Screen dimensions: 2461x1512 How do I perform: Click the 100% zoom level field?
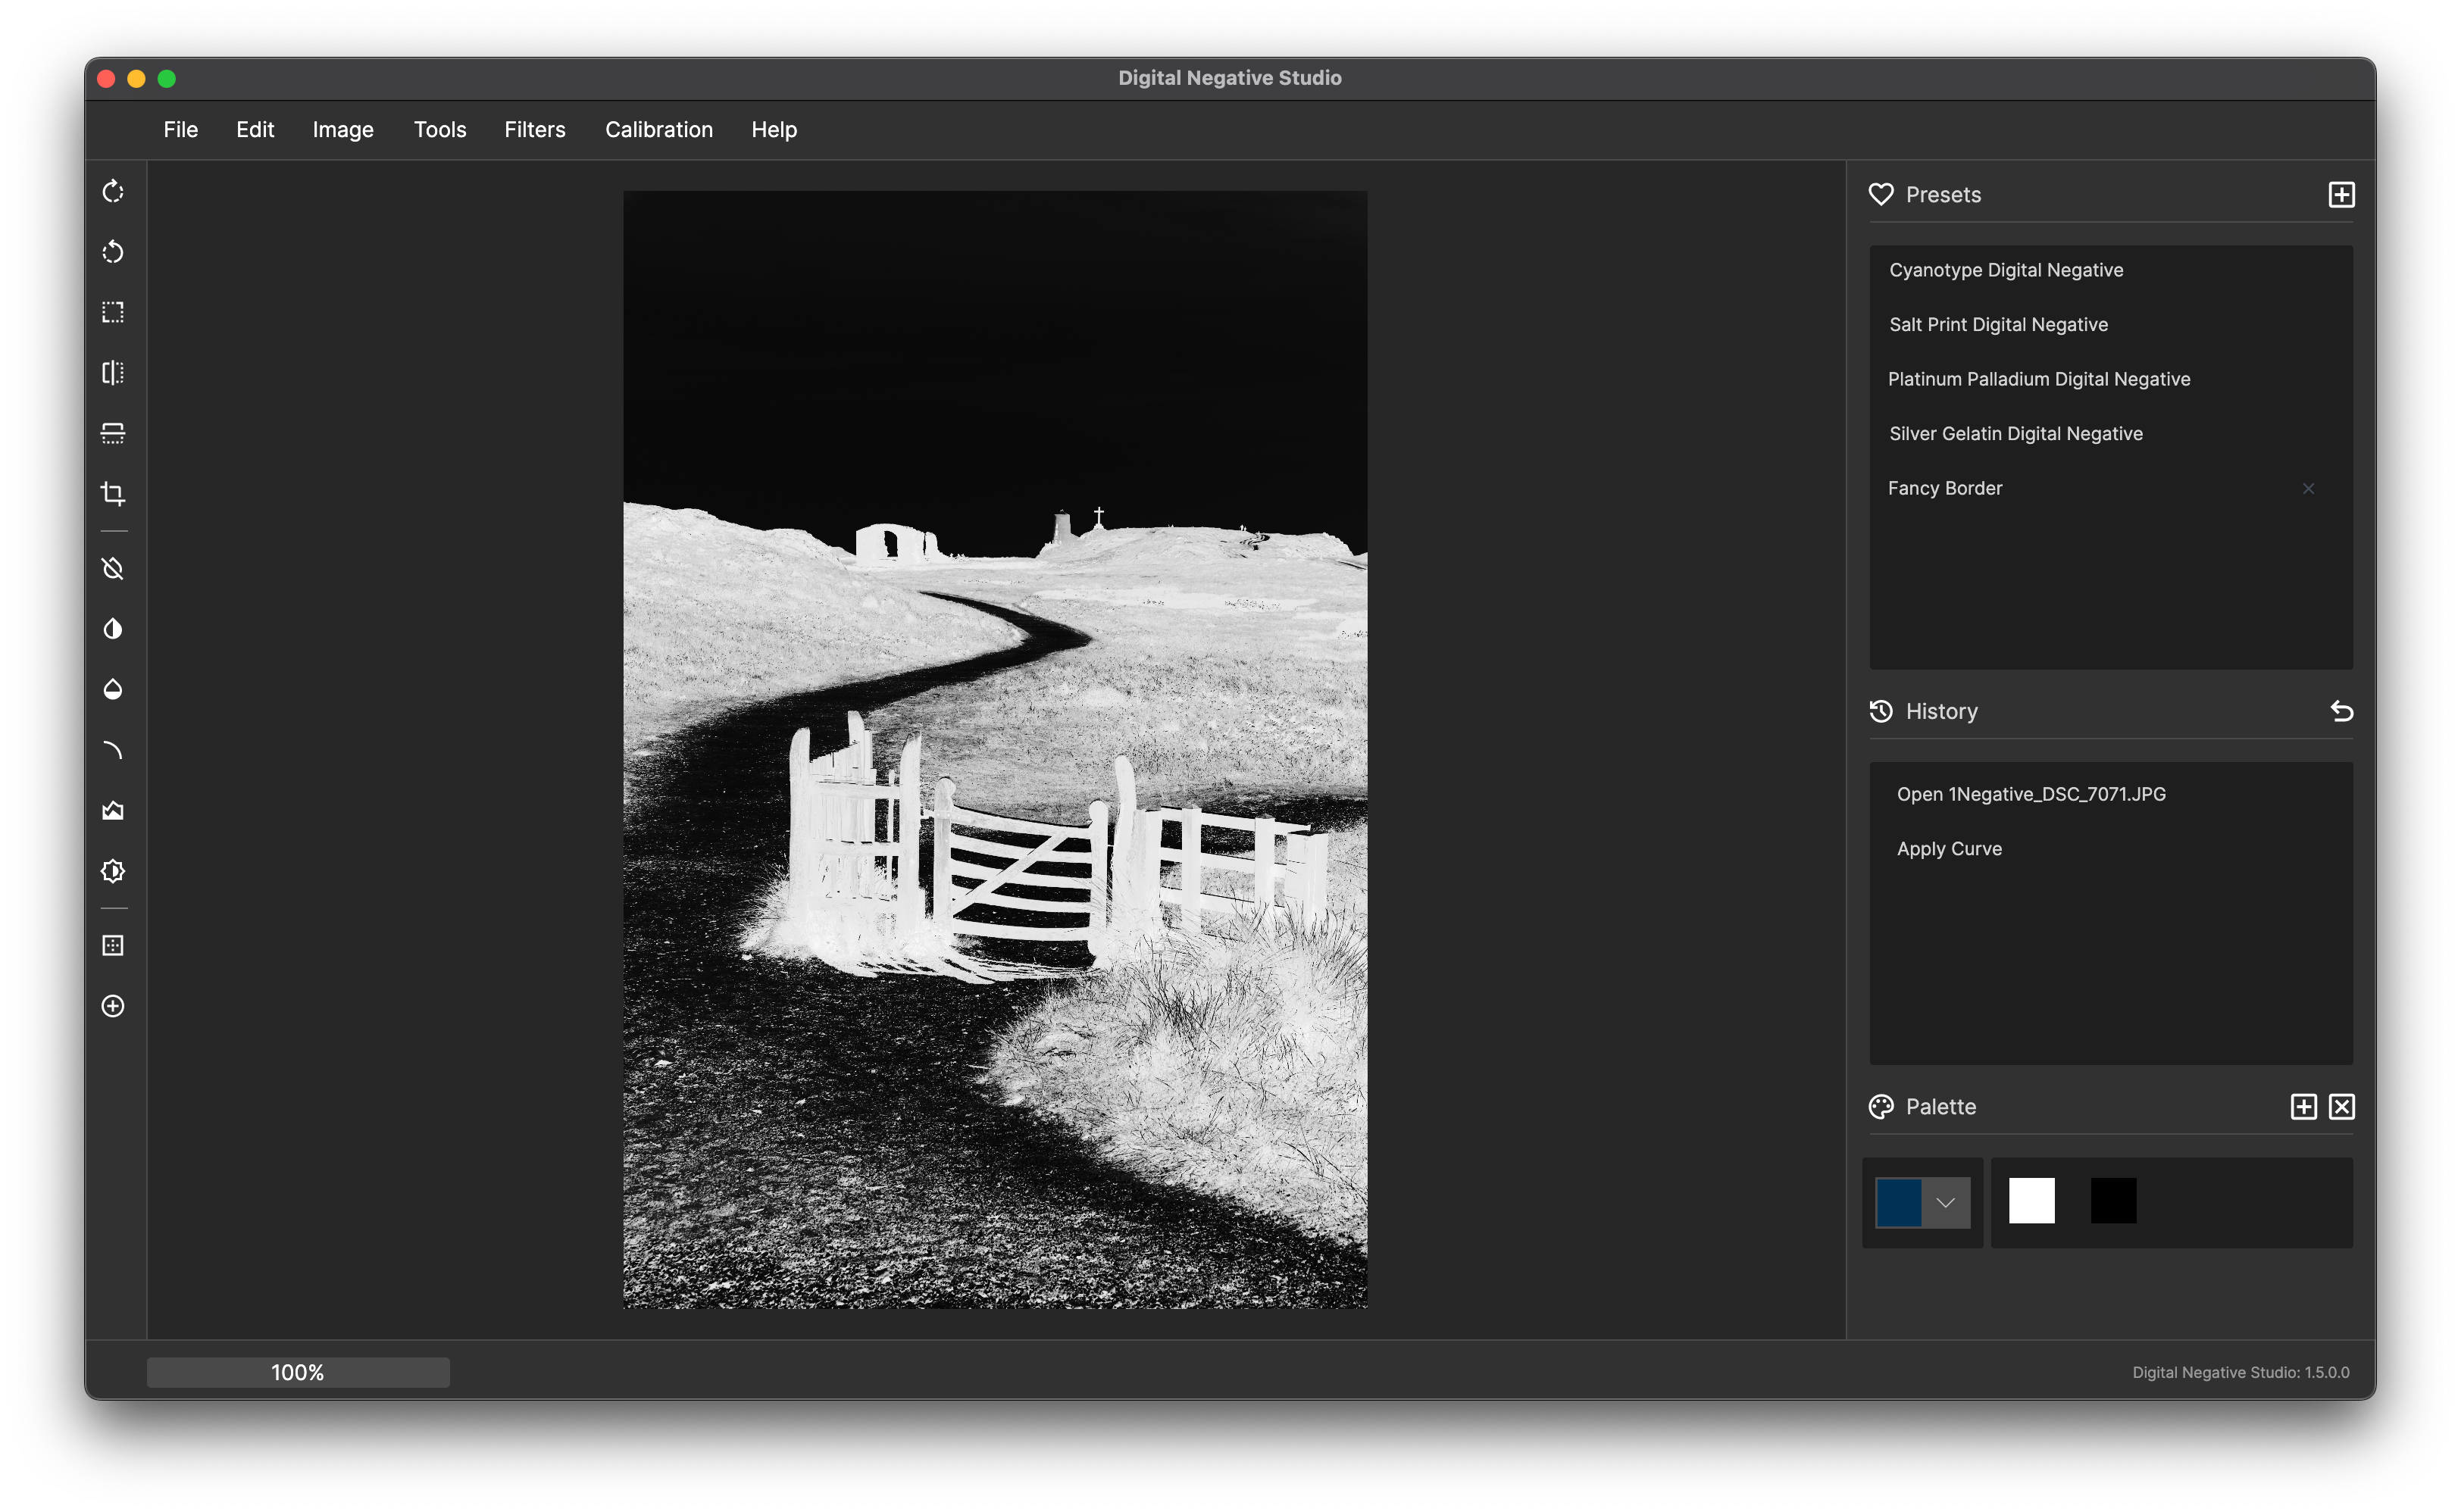pyautogui.click(x=298, y=1372)
